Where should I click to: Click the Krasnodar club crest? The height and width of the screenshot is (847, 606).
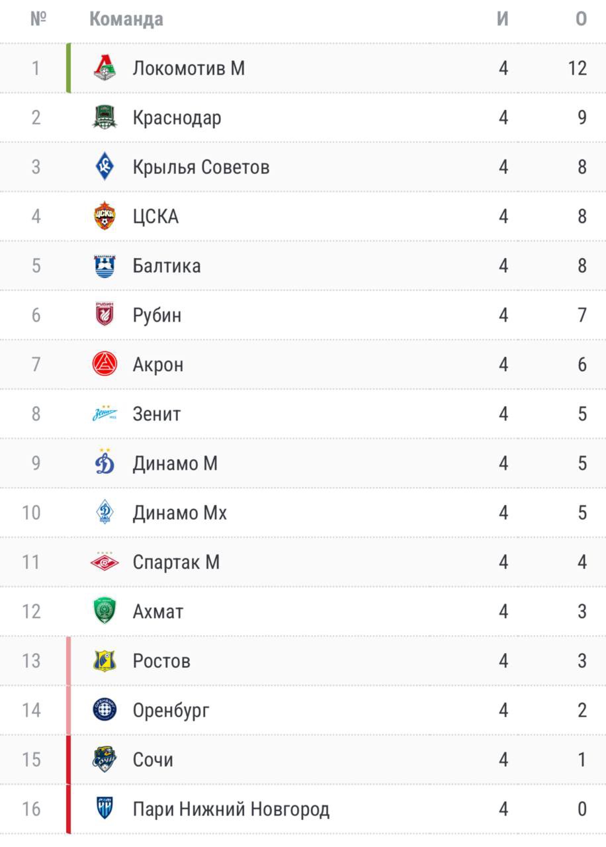click(x=105, y=117)
